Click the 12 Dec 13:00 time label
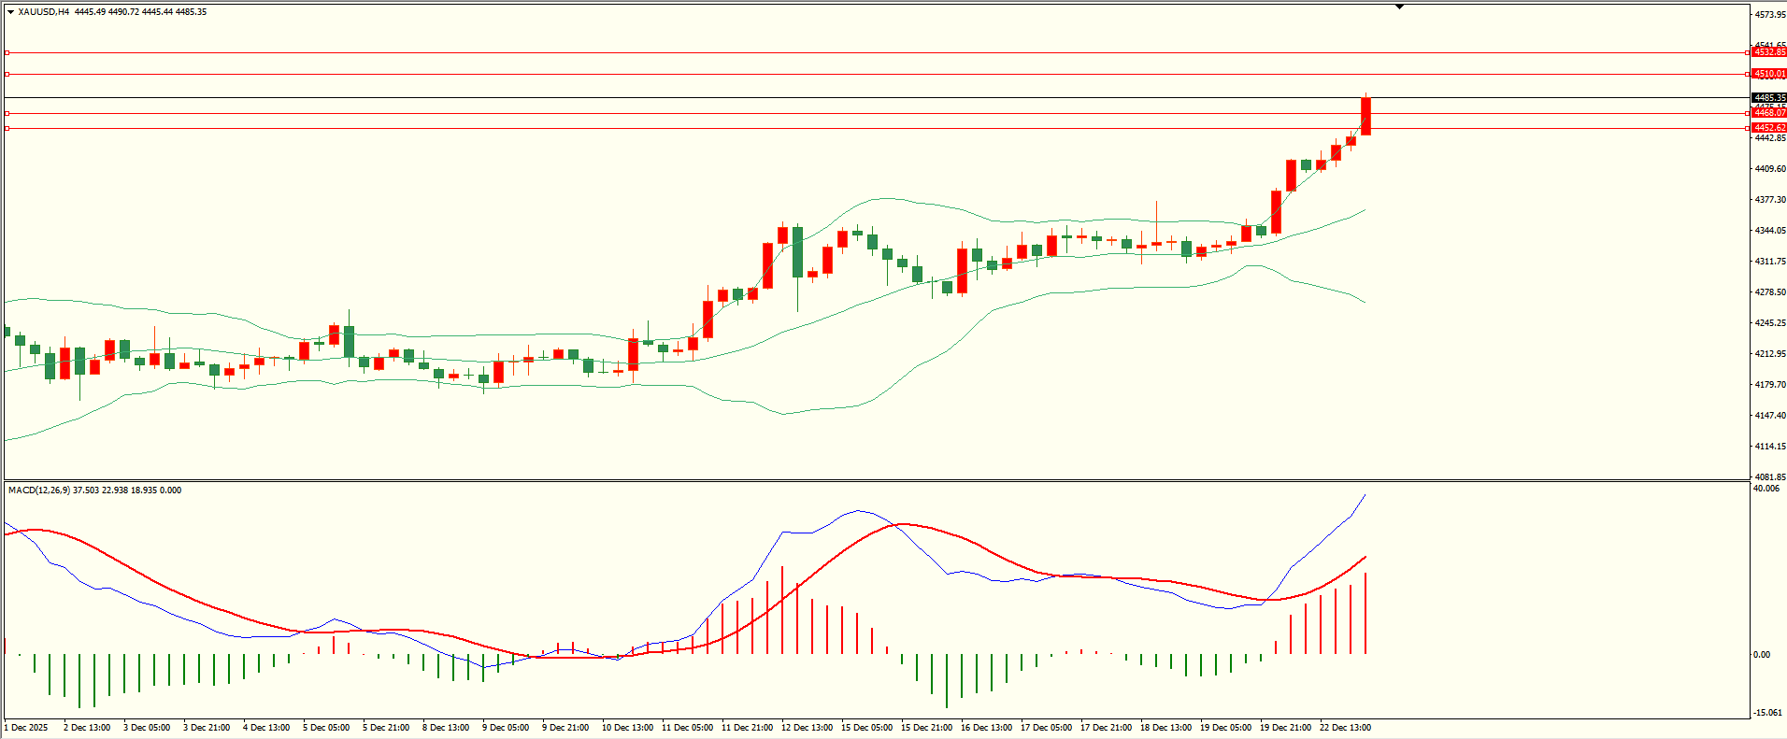 (x=807, y=728)
